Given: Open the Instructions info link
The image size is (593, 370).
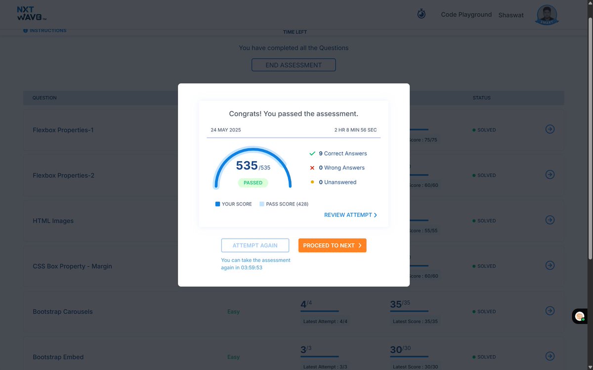Looking at the screenshot, I should pos(44,31).
